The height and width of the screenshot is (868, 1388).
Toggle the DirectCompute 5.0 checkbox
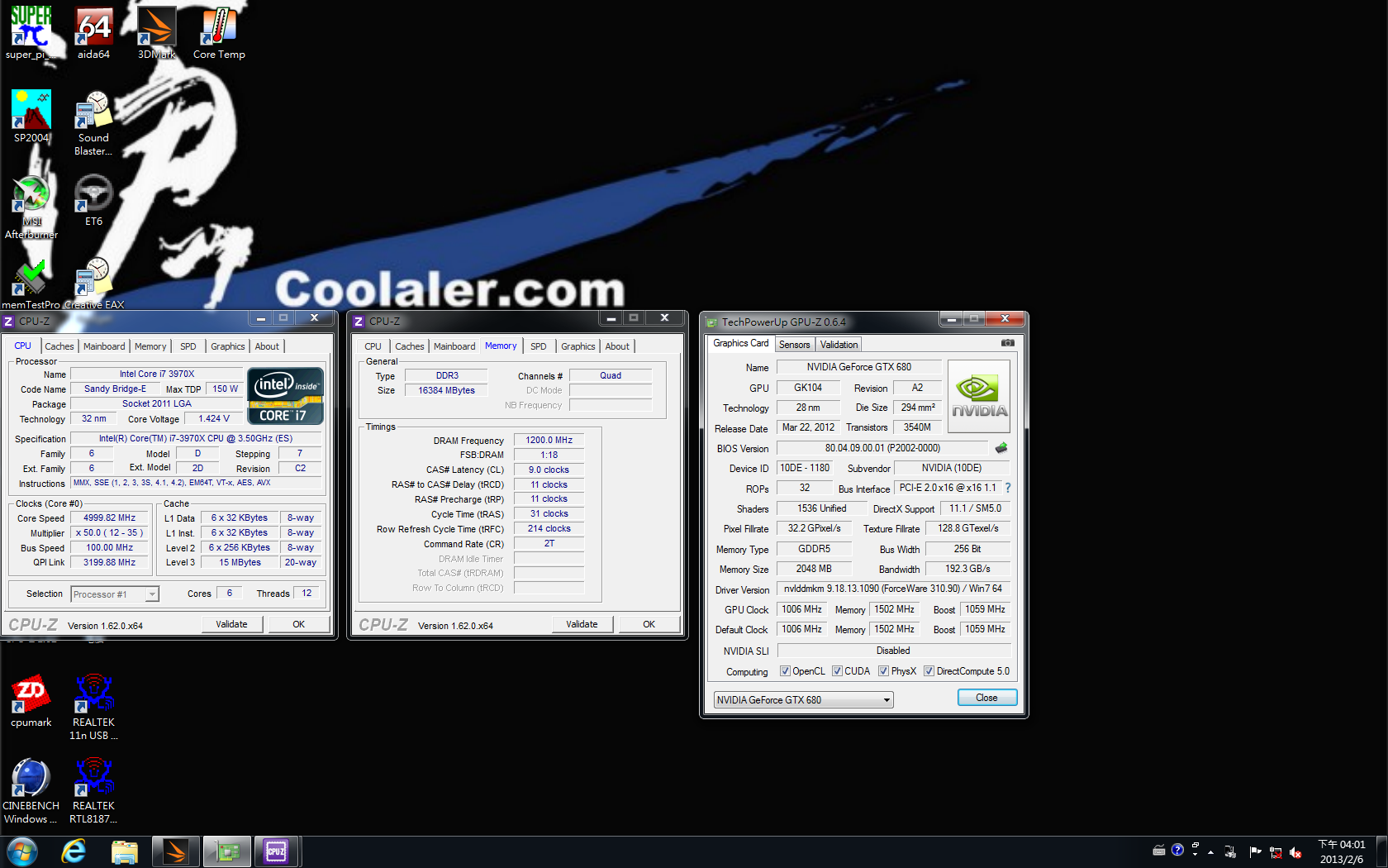tap(929, 671)
